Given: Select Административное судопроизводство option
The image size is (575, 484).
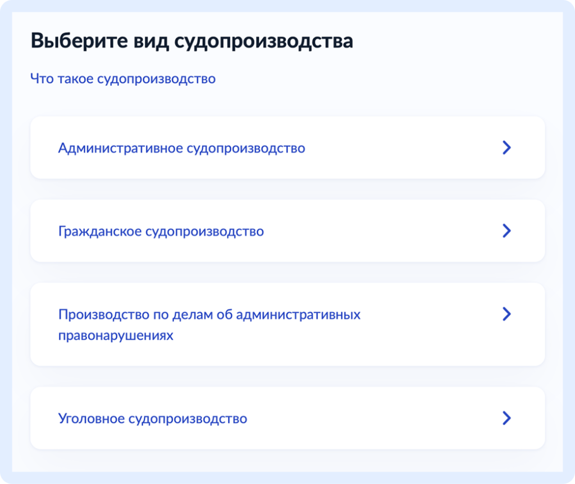Looking at the screenshot, I should (x=287, y=148).
